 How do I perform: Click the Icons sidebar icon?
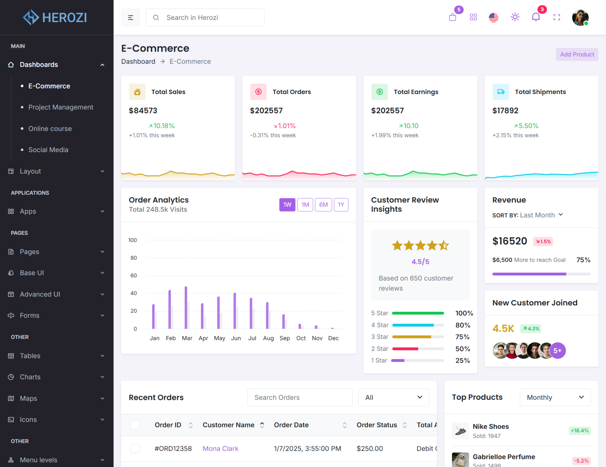(11, 420)
